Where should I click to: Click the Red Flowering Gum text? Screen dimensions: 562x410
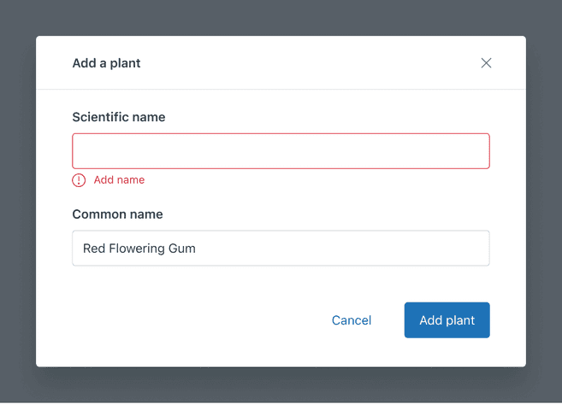pyautogui.click(x=139, y=249)
